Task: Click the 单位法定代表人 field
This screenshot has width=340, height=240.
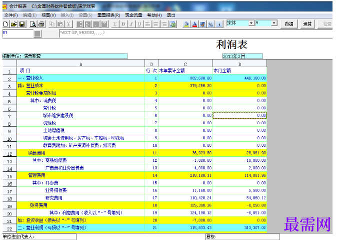Action: coord(39,236)
